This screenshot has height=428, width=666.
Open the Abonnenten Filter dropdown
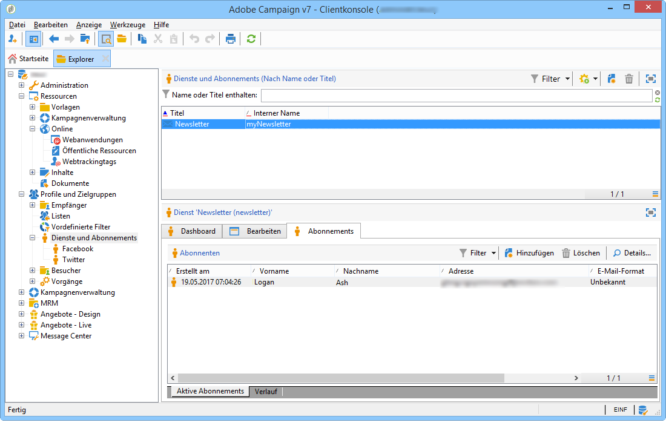478,253
